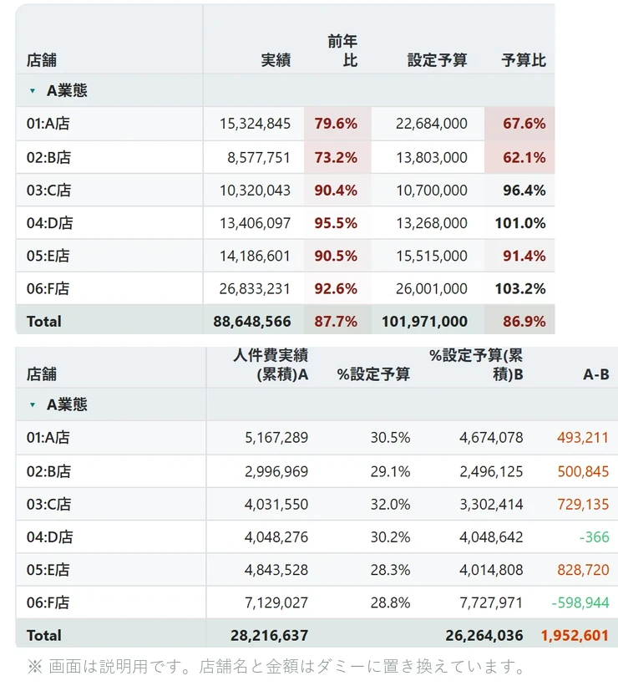Viewport: 618px width, 686px height.
Task: Click the 店舗 header in upper table
Action: pos(42,60)
